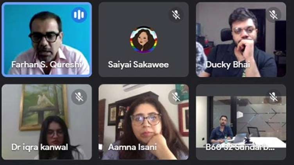This screenshot has width=294, height=165.
Task: Click the muted mic icon on B60 32 Sundarb tile
Action: click(x=273, y=97)
